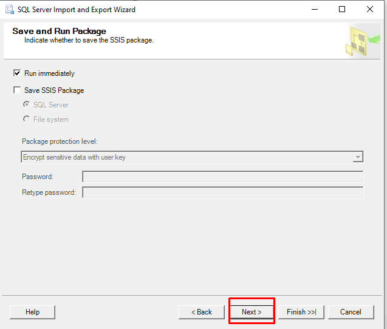This screenshot has width=387, height=329.
Task: Close the wizard window
Action: (x=370, y=9)
